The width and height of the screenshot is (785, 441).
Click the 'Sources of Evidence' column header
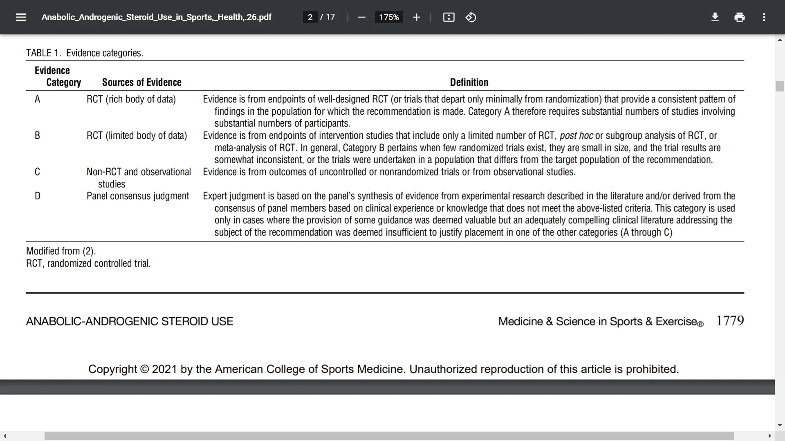click(142, 82)
